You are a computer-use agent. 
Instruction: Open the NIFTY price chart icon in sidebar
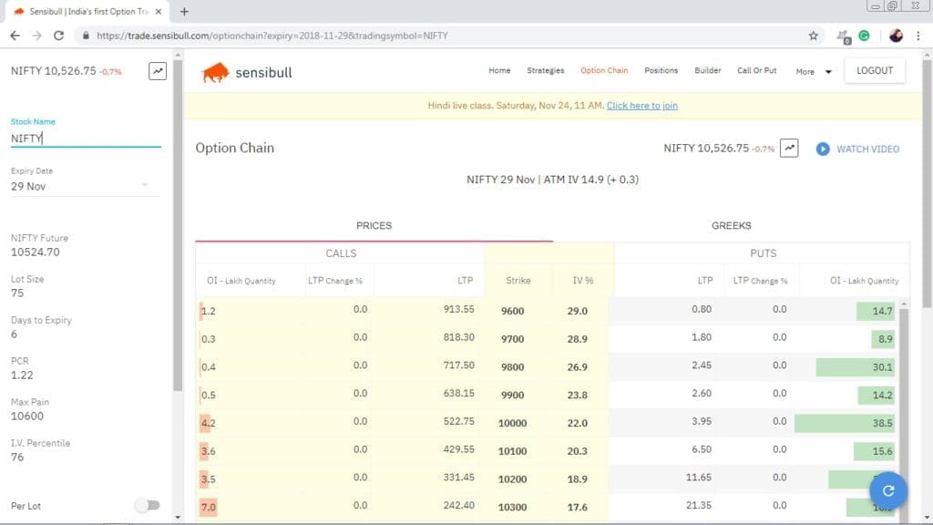pos(157,69)
